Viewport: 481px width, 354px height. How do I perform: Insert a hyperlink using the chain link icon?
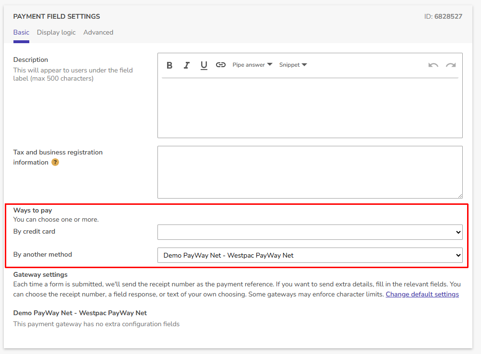pyautogui.click(x=221, y=65)
